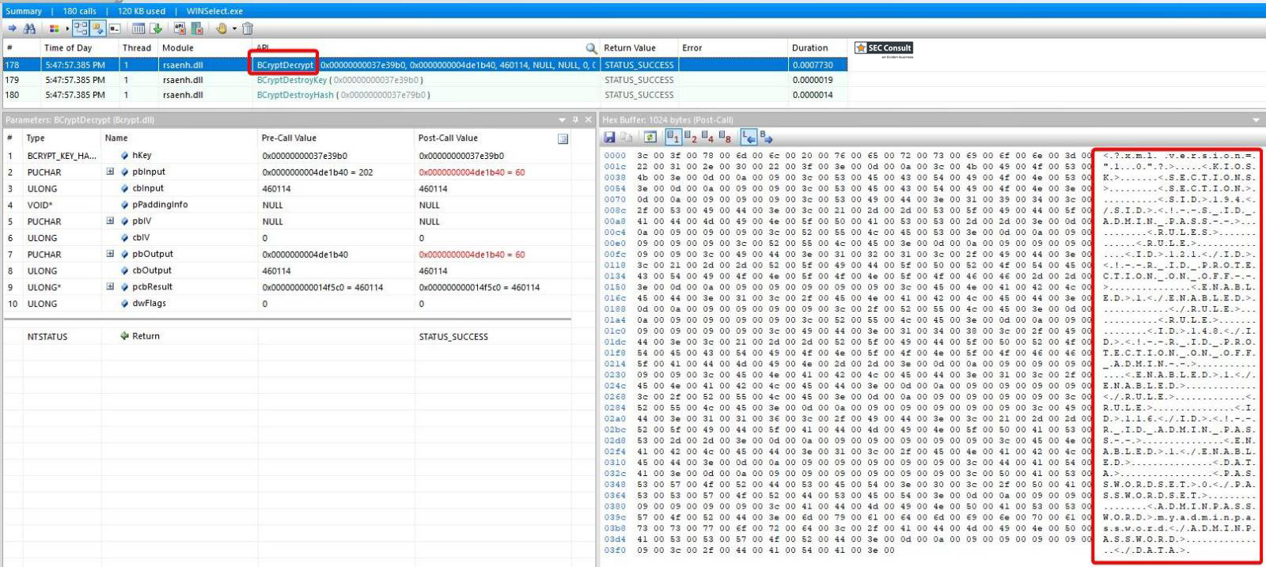Open the hand icon dropdown arrow

(x=234, y=29)
